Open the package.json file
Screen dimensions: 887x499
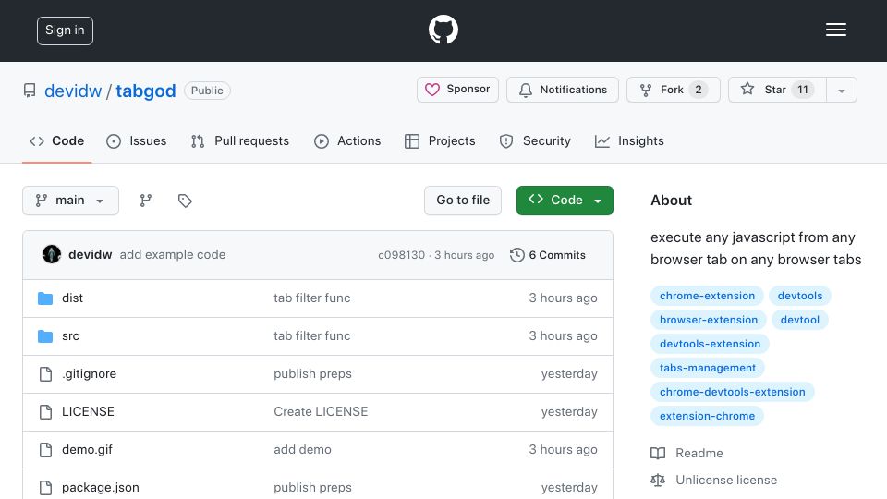(x=100, y=488)
